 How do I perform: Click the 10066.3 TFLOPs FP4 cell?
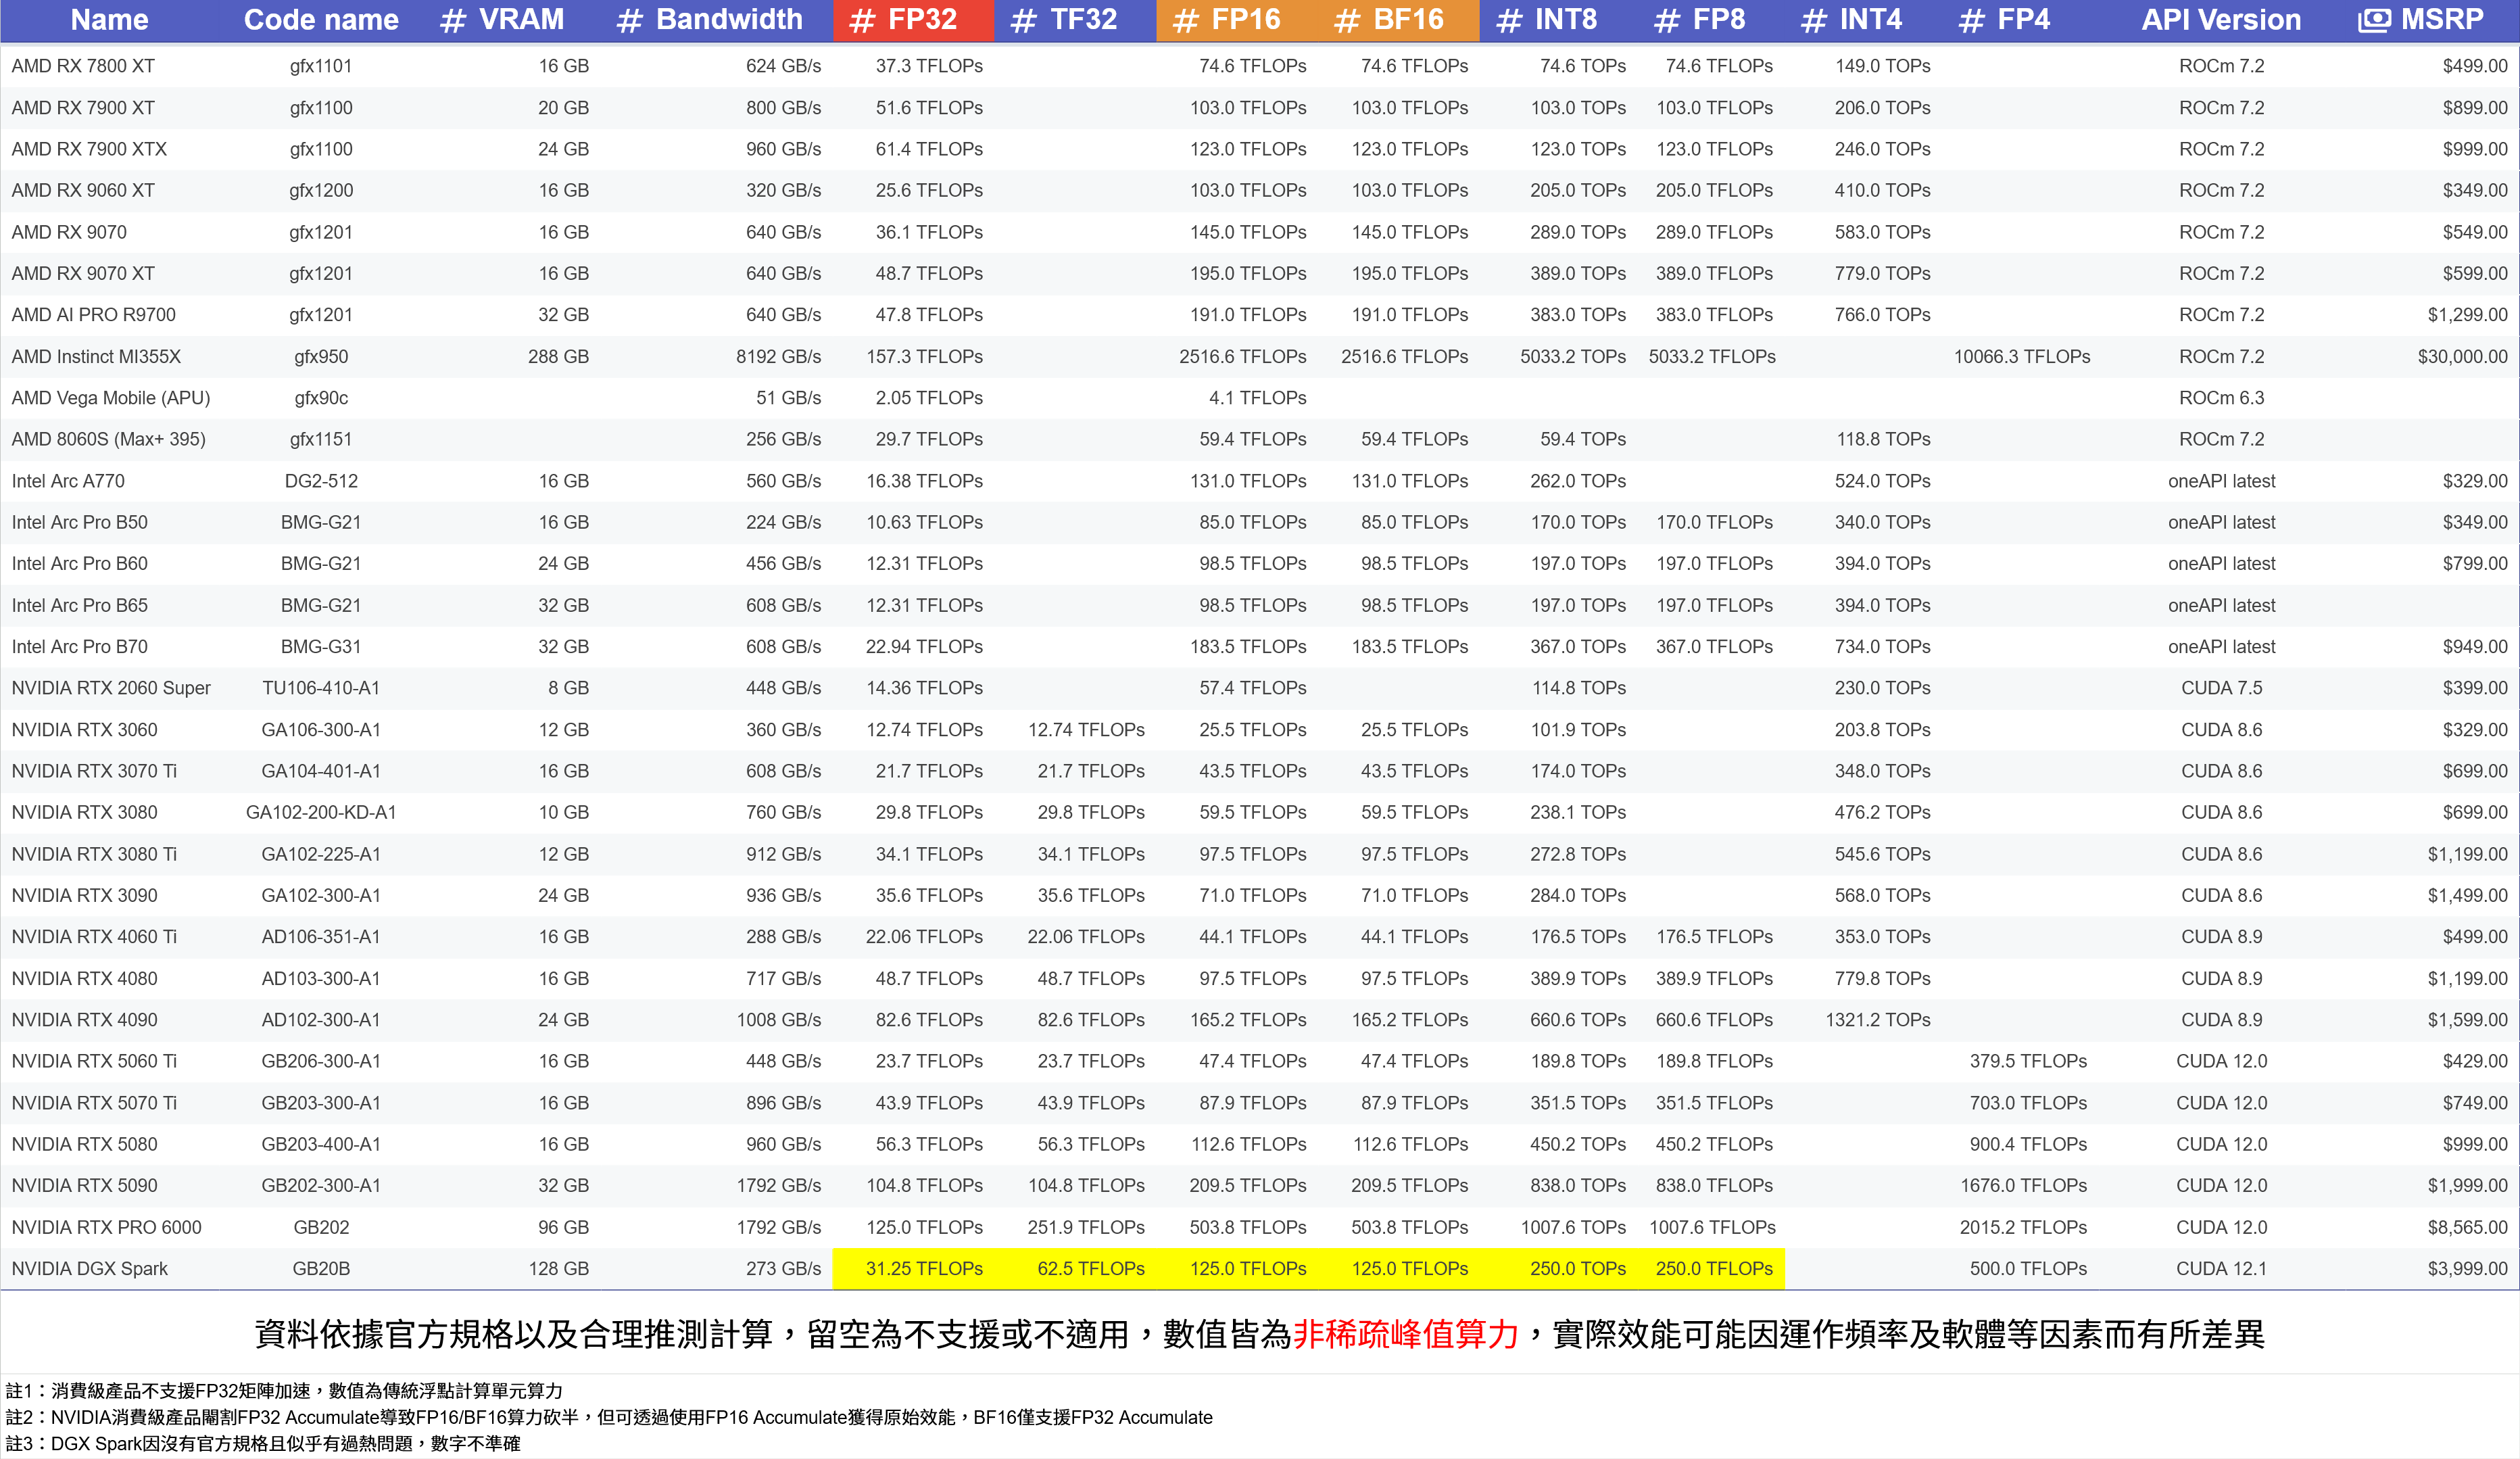pos(2022,357)
